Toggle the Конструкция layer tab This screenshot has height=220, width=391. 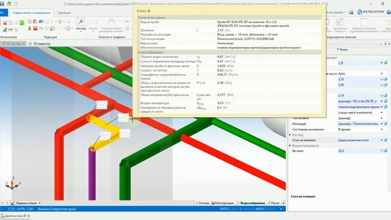(x=222, y=203)
